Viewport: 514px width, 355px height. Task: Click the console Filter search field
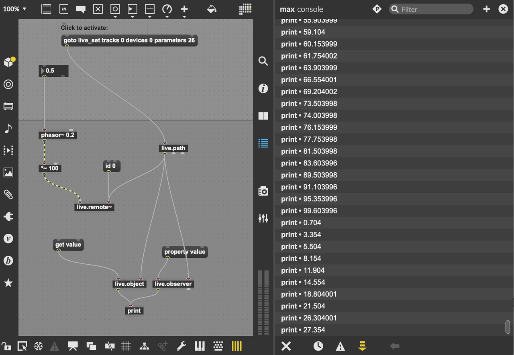431,9
